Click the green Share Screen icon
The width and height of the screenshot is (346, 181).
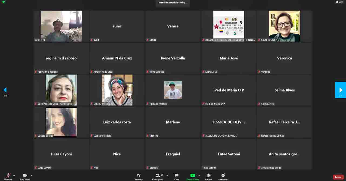pos(192,176)
